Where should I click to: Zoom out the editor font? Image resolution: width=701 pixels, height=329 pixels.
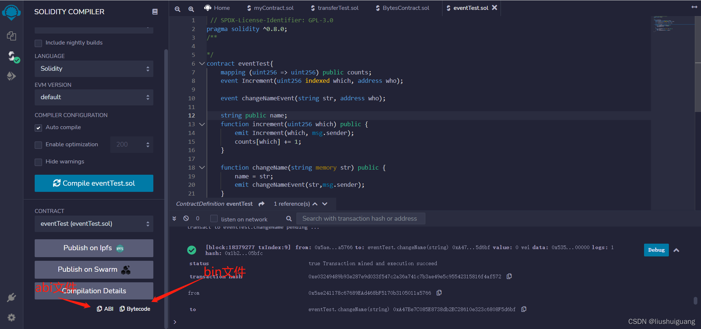tap(177, 9)
